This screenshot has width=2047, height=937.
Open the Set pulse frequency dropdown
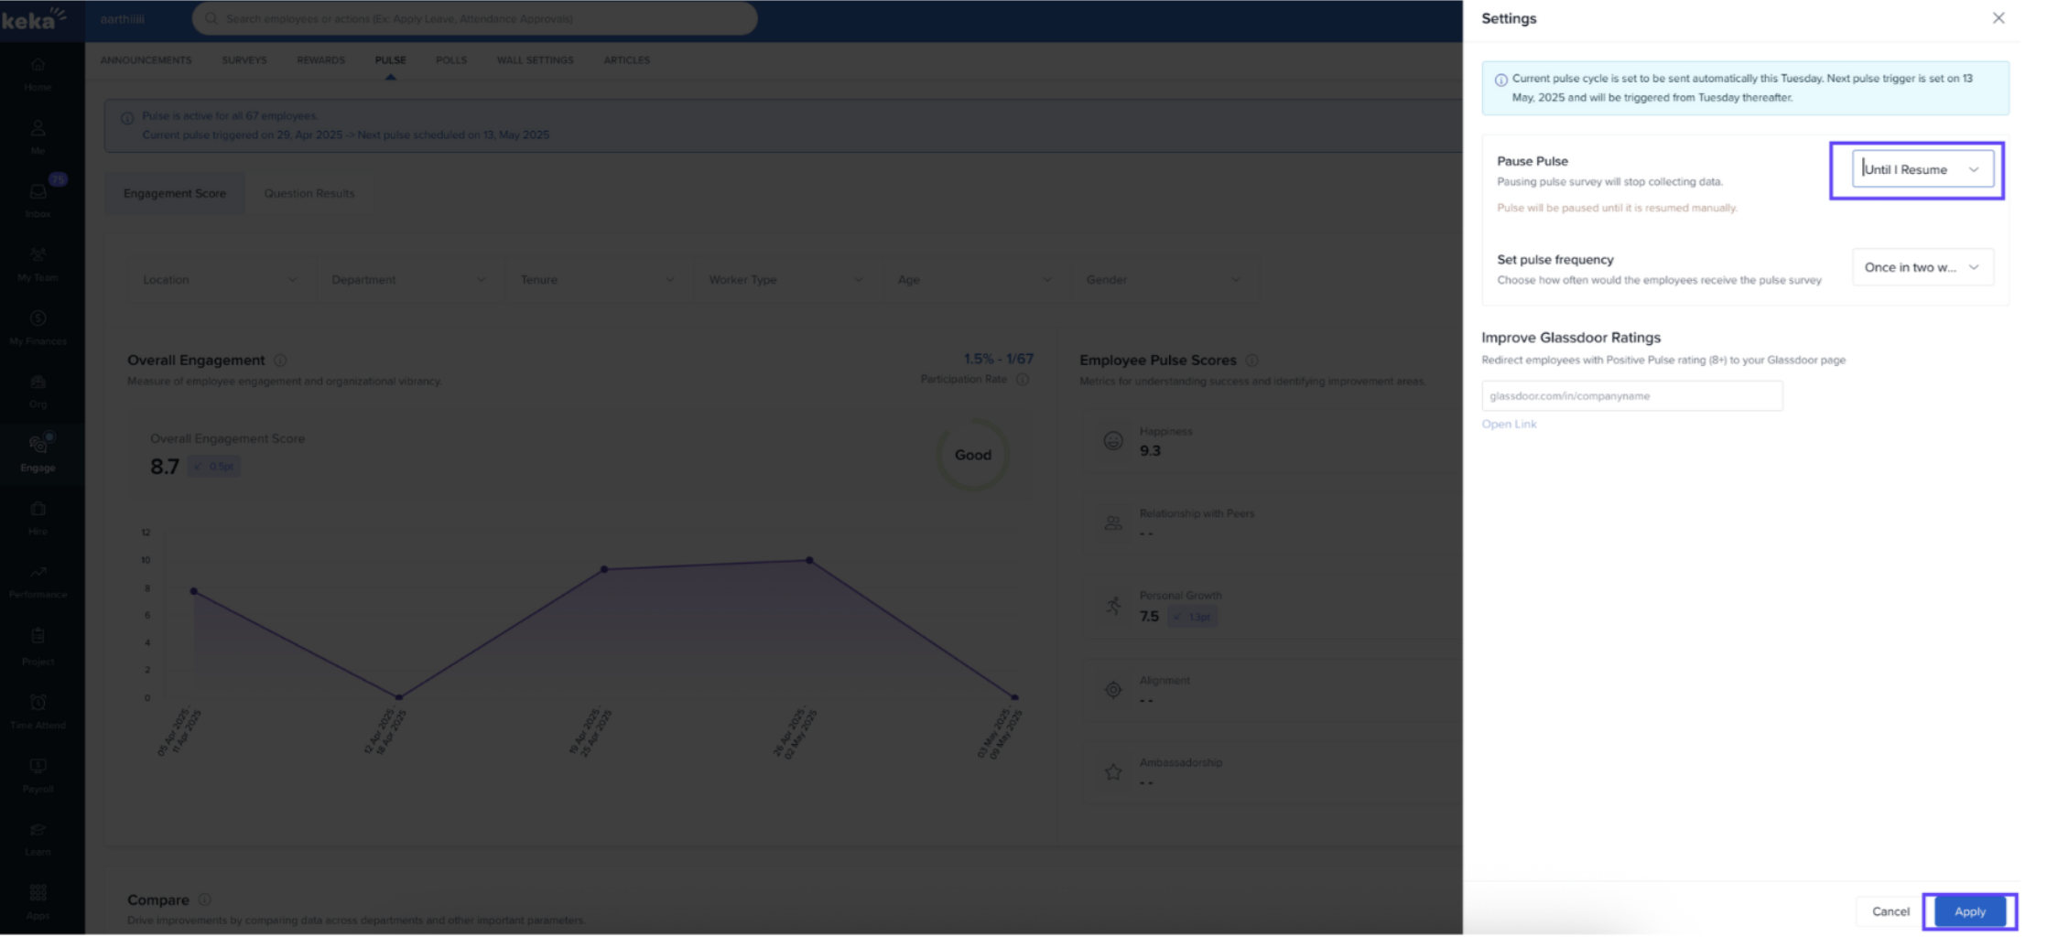coord(1922,267)
